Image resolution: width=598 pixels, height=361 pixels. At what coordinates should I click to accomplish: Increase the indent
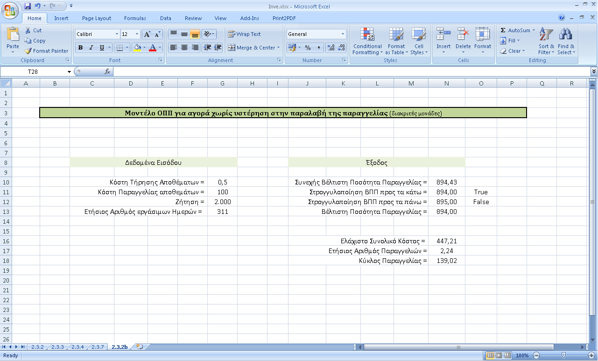point(218,48)
